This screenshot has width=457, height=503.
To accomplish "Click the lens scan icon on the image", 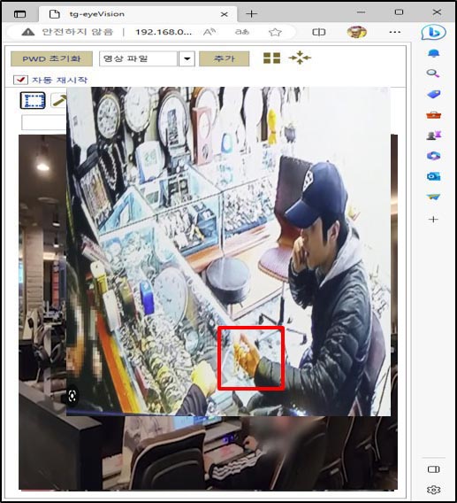I will pyautogui.click(x=72, y=397).
